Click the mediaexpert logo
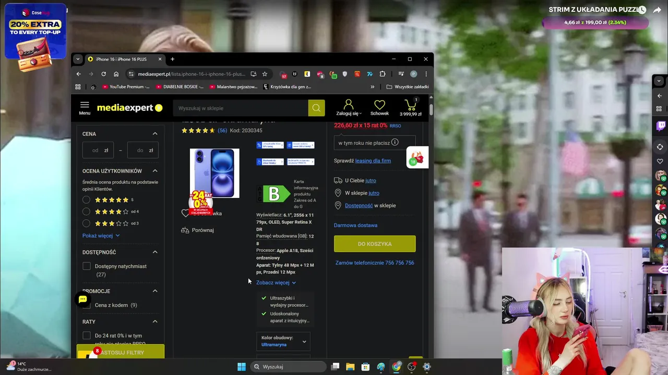The image size is (668, 375). [130, 108]
